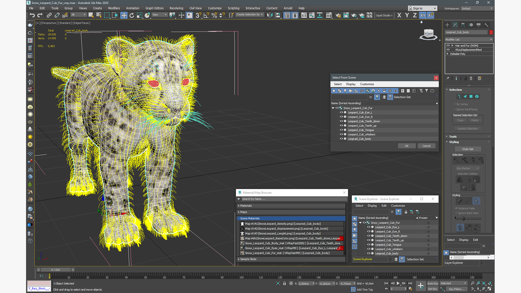
Task: Open the Scripting menu
Action: [233, 8]
